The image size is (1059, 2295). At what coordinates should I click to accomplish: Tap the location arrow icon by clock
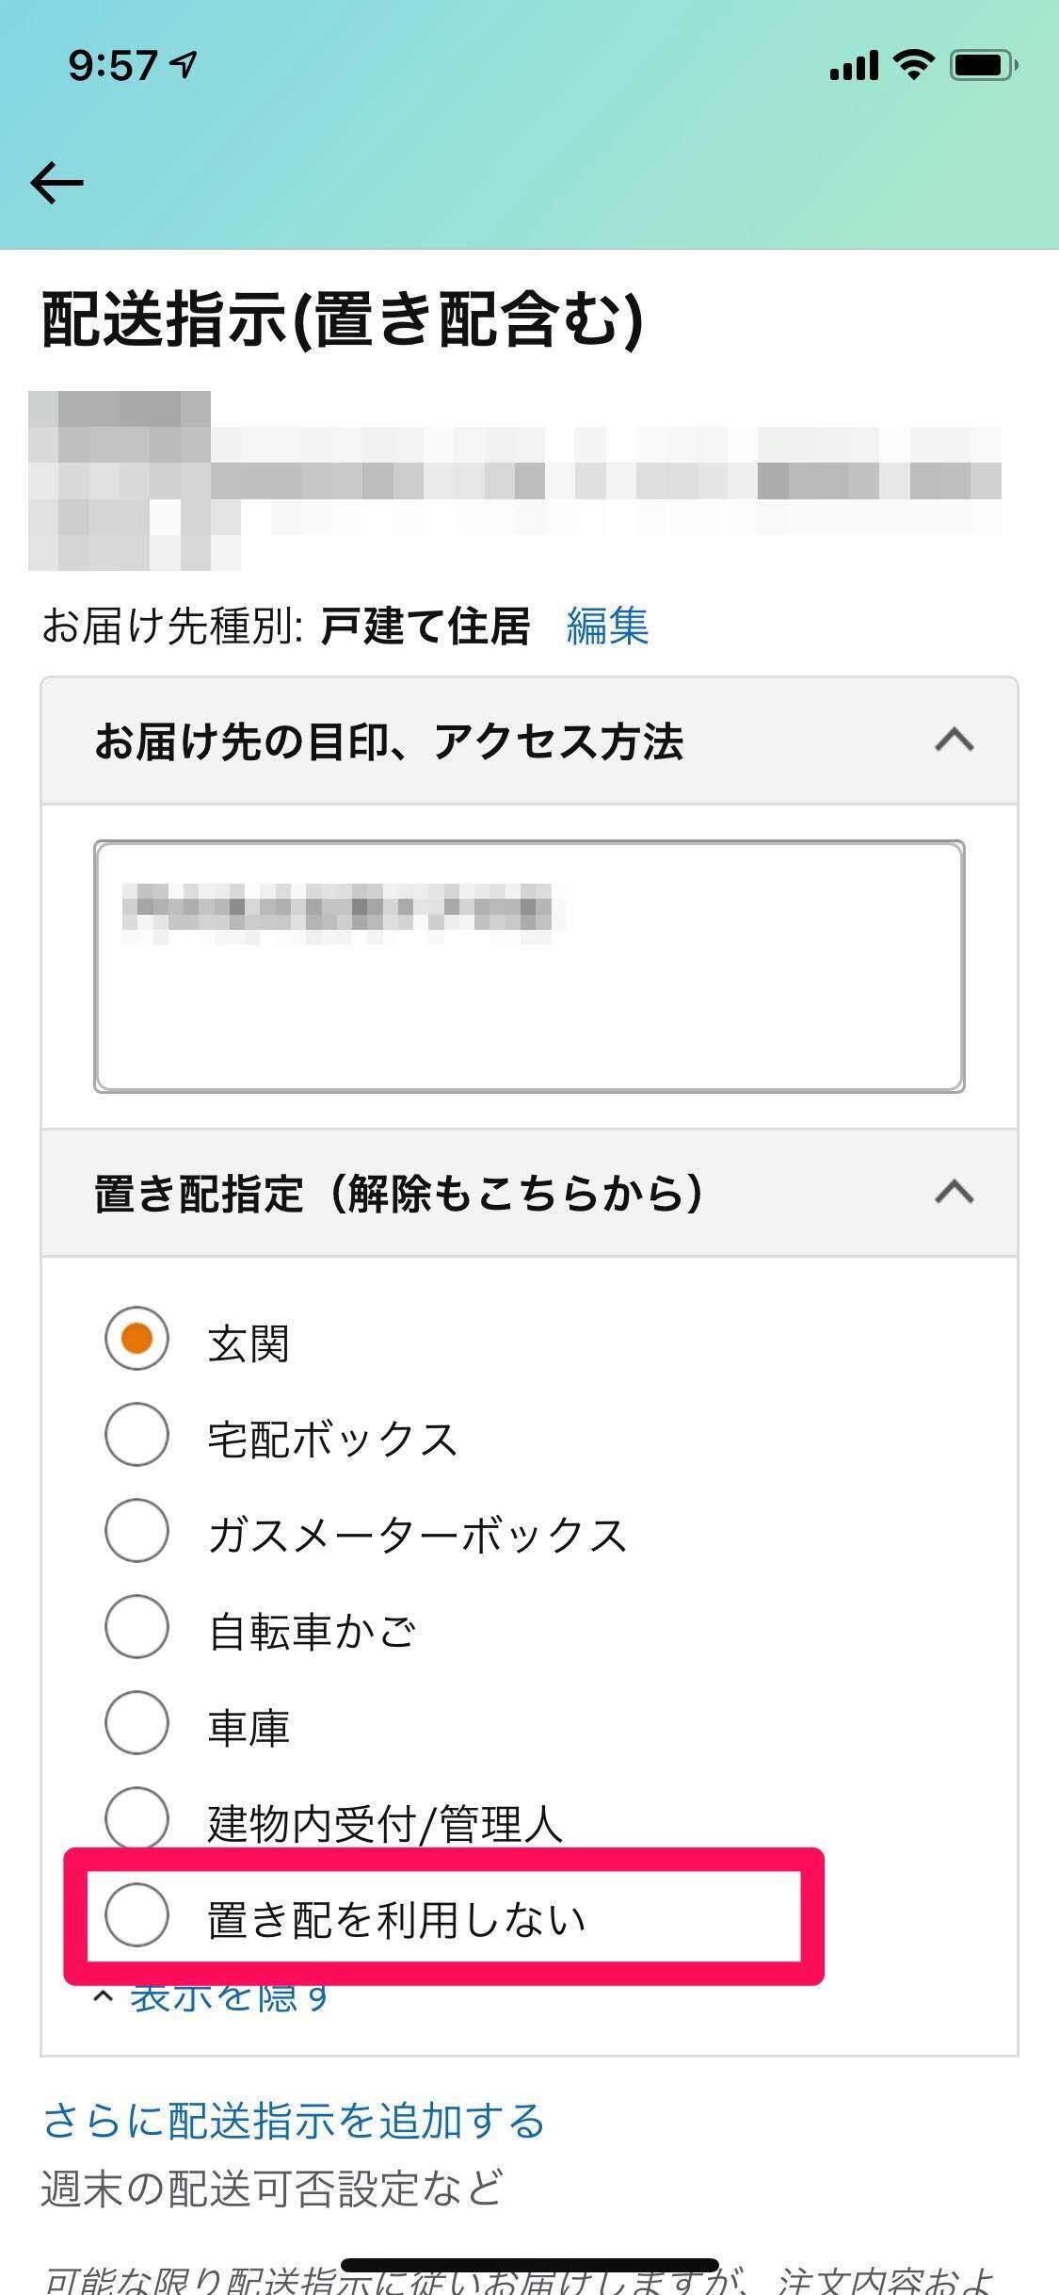[185, 64]
